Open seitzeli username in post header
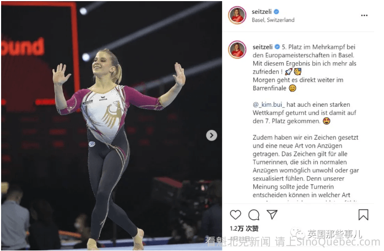 click(262, 12)
